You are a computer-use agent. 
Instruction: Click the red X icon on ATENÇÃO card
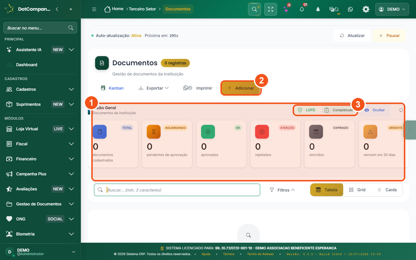tap(262, 132)
